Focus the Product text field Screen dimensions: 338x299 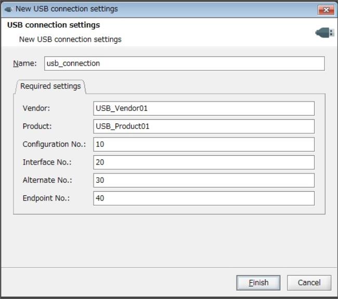pos(204,126)
